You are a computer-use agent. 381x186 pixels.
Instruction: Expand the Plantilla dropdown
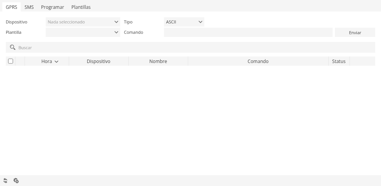[x=83, y=32]
